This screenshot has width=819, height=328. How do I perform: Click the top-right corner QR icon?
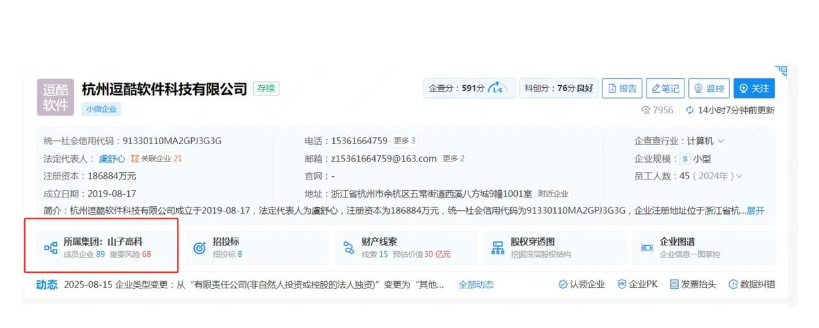[781, 71]
